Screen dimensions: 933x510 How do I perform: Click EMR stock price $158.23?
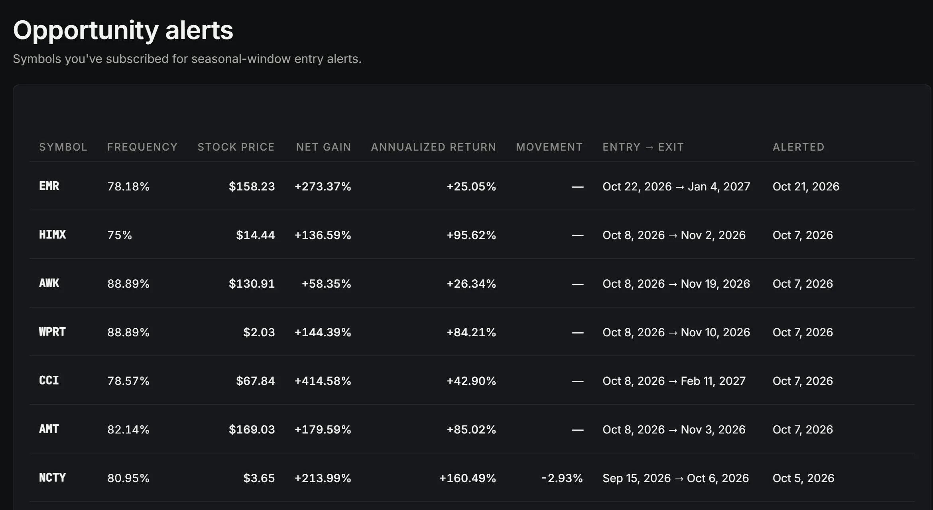(x=252, y=186)
